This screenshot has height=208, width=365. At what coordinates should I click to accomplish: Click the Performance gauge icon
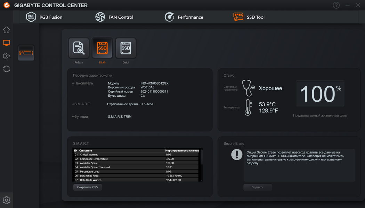(169, 17)
